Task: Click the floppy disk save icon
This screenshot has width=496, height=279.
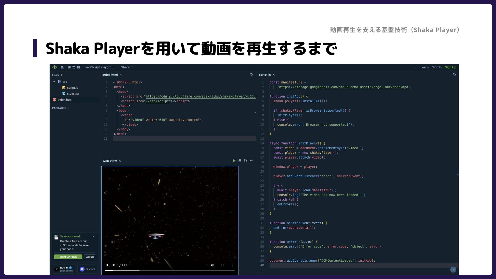Action: (56, 237)
